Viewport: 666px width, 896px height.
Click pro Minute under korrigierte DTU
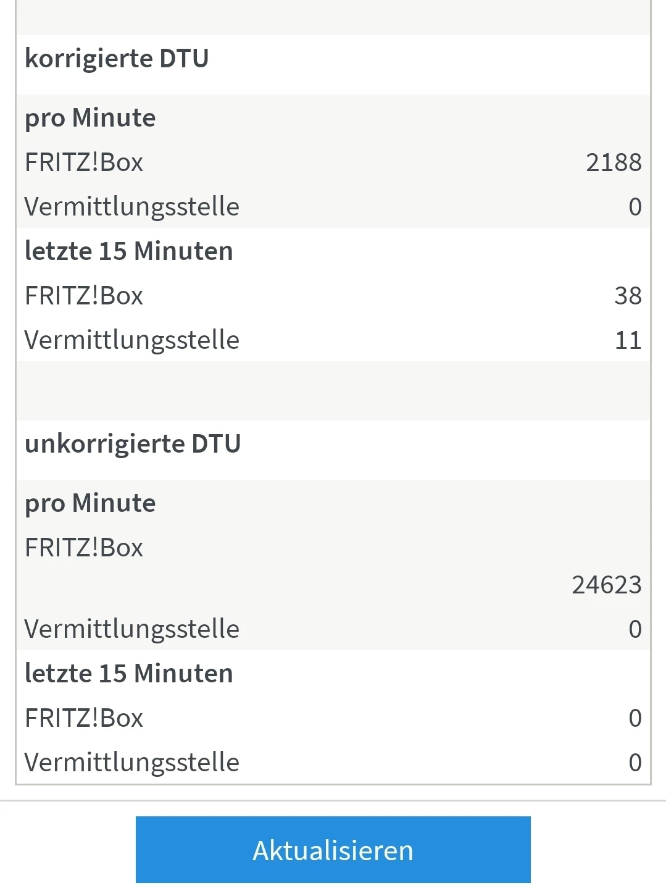click(x=90, y=118)
